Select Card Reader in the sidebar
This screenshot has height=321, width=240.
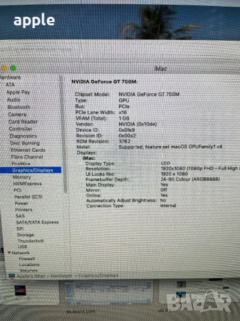click(23, 122)
